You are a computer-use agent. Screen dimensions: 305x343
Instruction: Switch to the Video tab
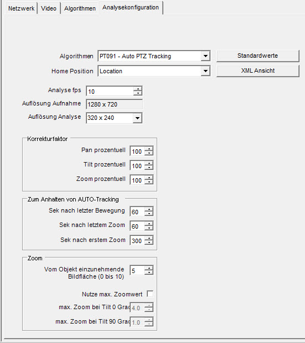(x=49, y=8)
